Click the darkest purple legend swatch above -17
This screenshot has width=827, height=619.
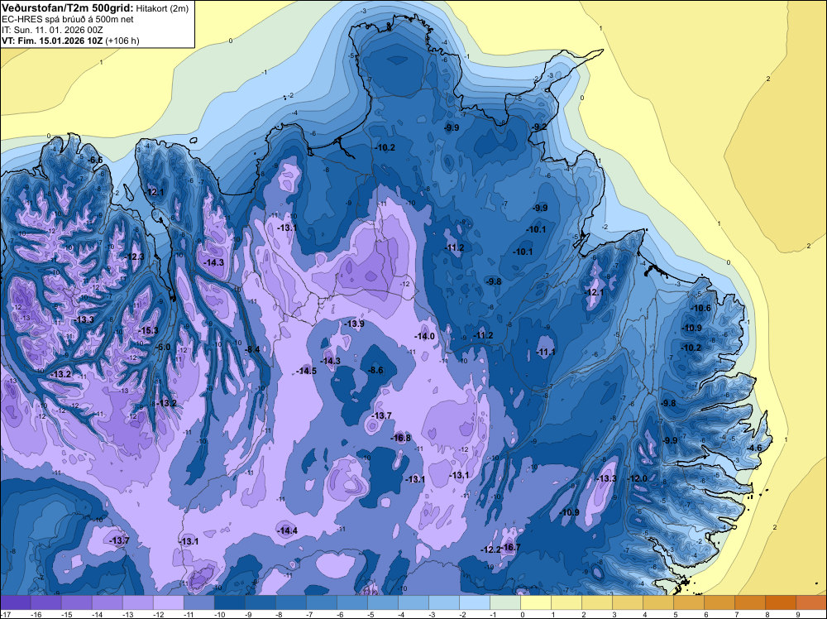coord(15,602)
